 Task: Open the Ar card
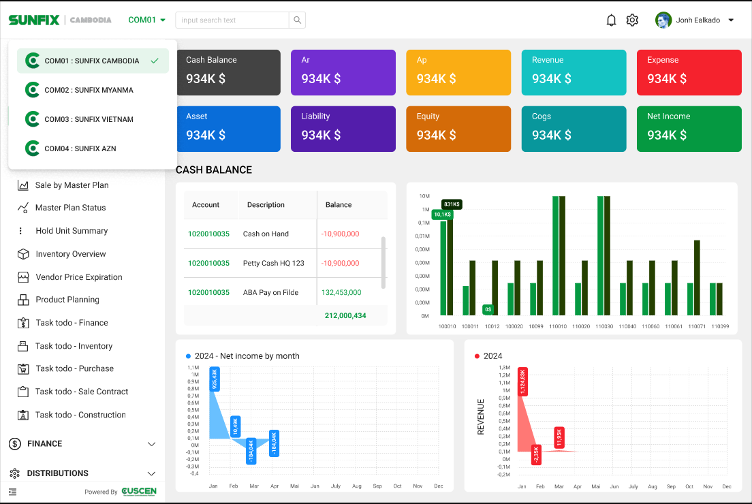tap(343, 72)
